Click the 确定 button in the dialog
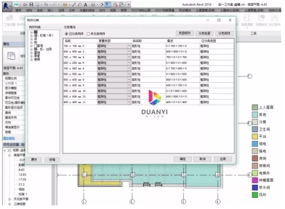285x209 pixels. point(183,159)
